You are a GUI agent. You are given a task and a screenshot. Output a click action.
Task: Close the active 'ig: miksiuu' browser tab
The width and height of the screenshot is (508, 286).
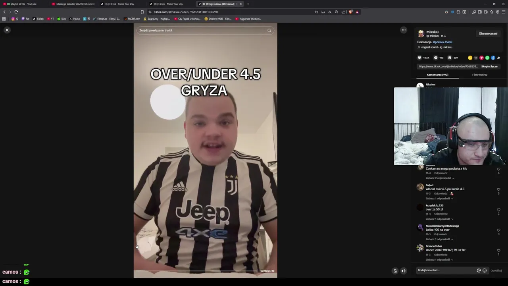coord(241,4)
